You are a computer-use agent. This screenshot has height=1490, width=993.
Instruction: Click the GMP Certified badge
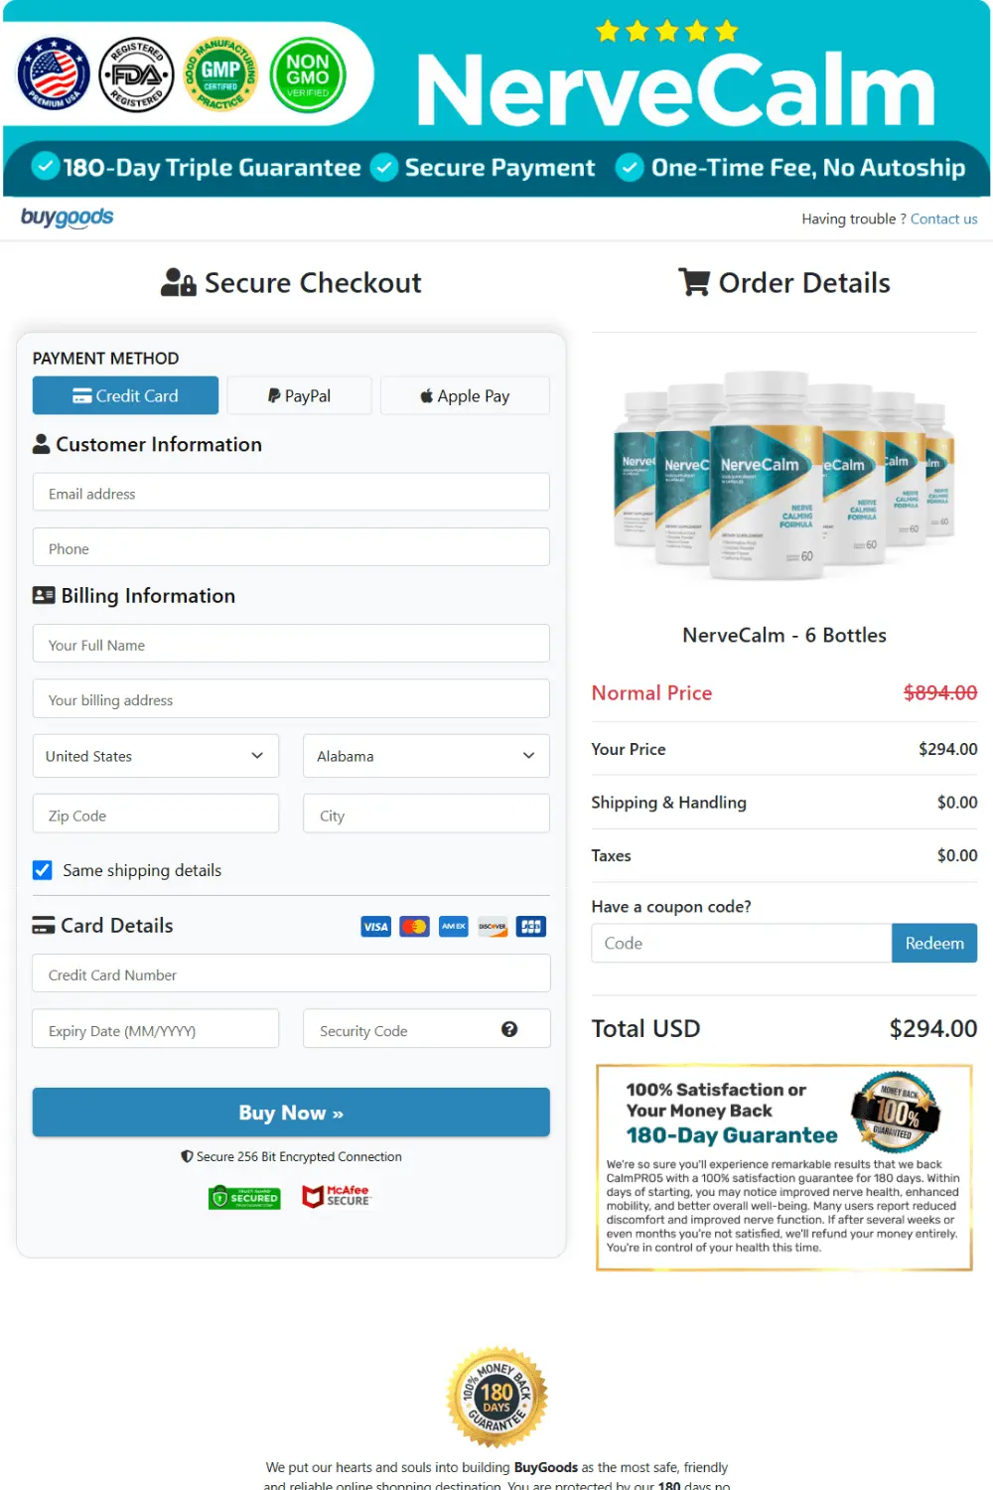(x=221, y=74)
